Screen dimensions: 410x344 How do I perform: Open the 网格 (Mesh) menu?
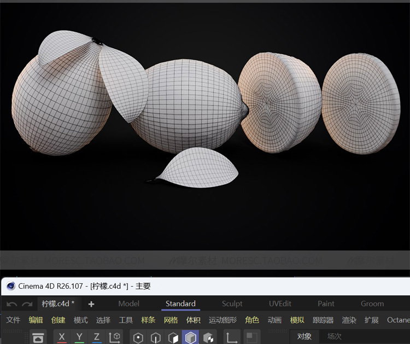coord(171,320)
